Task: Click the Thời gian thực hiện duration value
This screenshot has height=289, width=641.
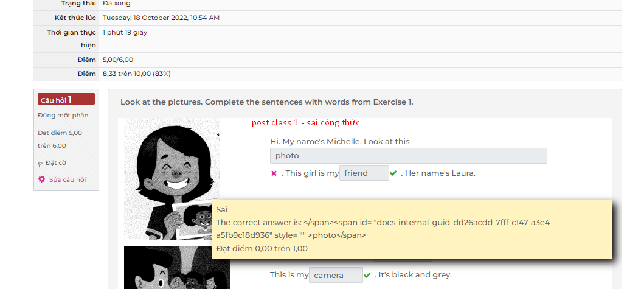Action: [125, 32]
